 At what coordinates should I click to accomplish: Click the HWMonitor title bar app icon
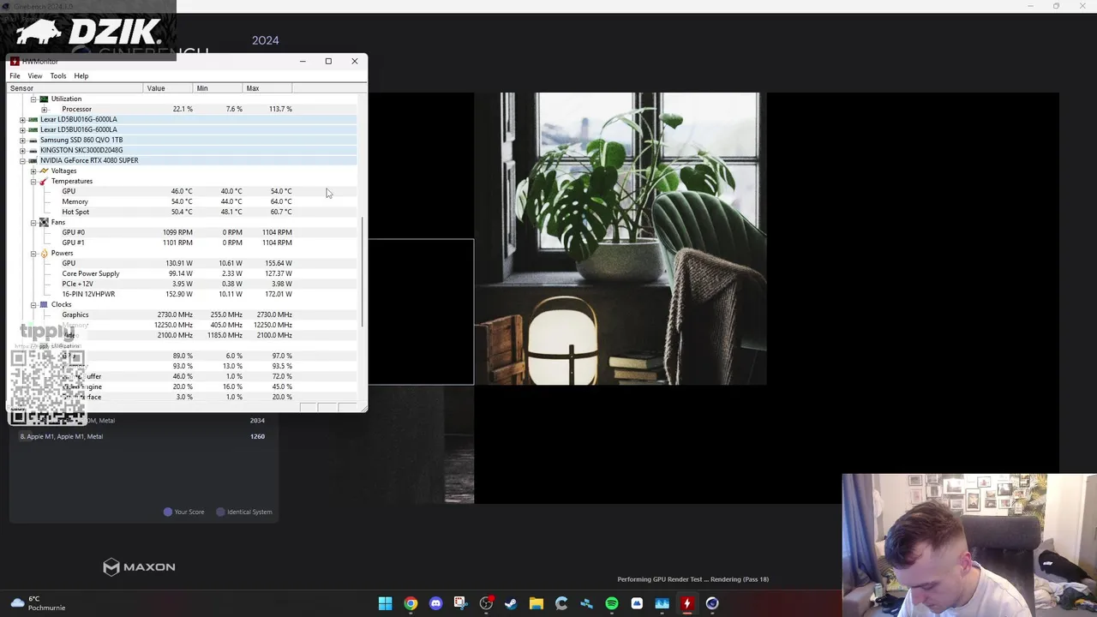(x=15, y=61)
